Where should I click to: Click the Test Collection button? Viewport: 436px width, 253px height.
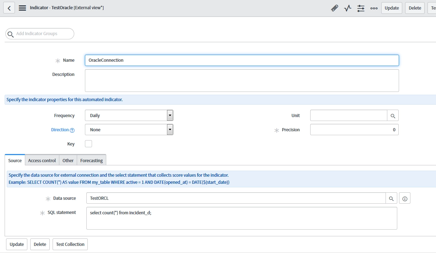[x=70, y=244]
